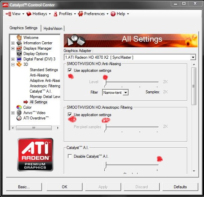Click the Hotkeys red icon
The width and height of the screenshot is (204, 197).
point(29,14)
